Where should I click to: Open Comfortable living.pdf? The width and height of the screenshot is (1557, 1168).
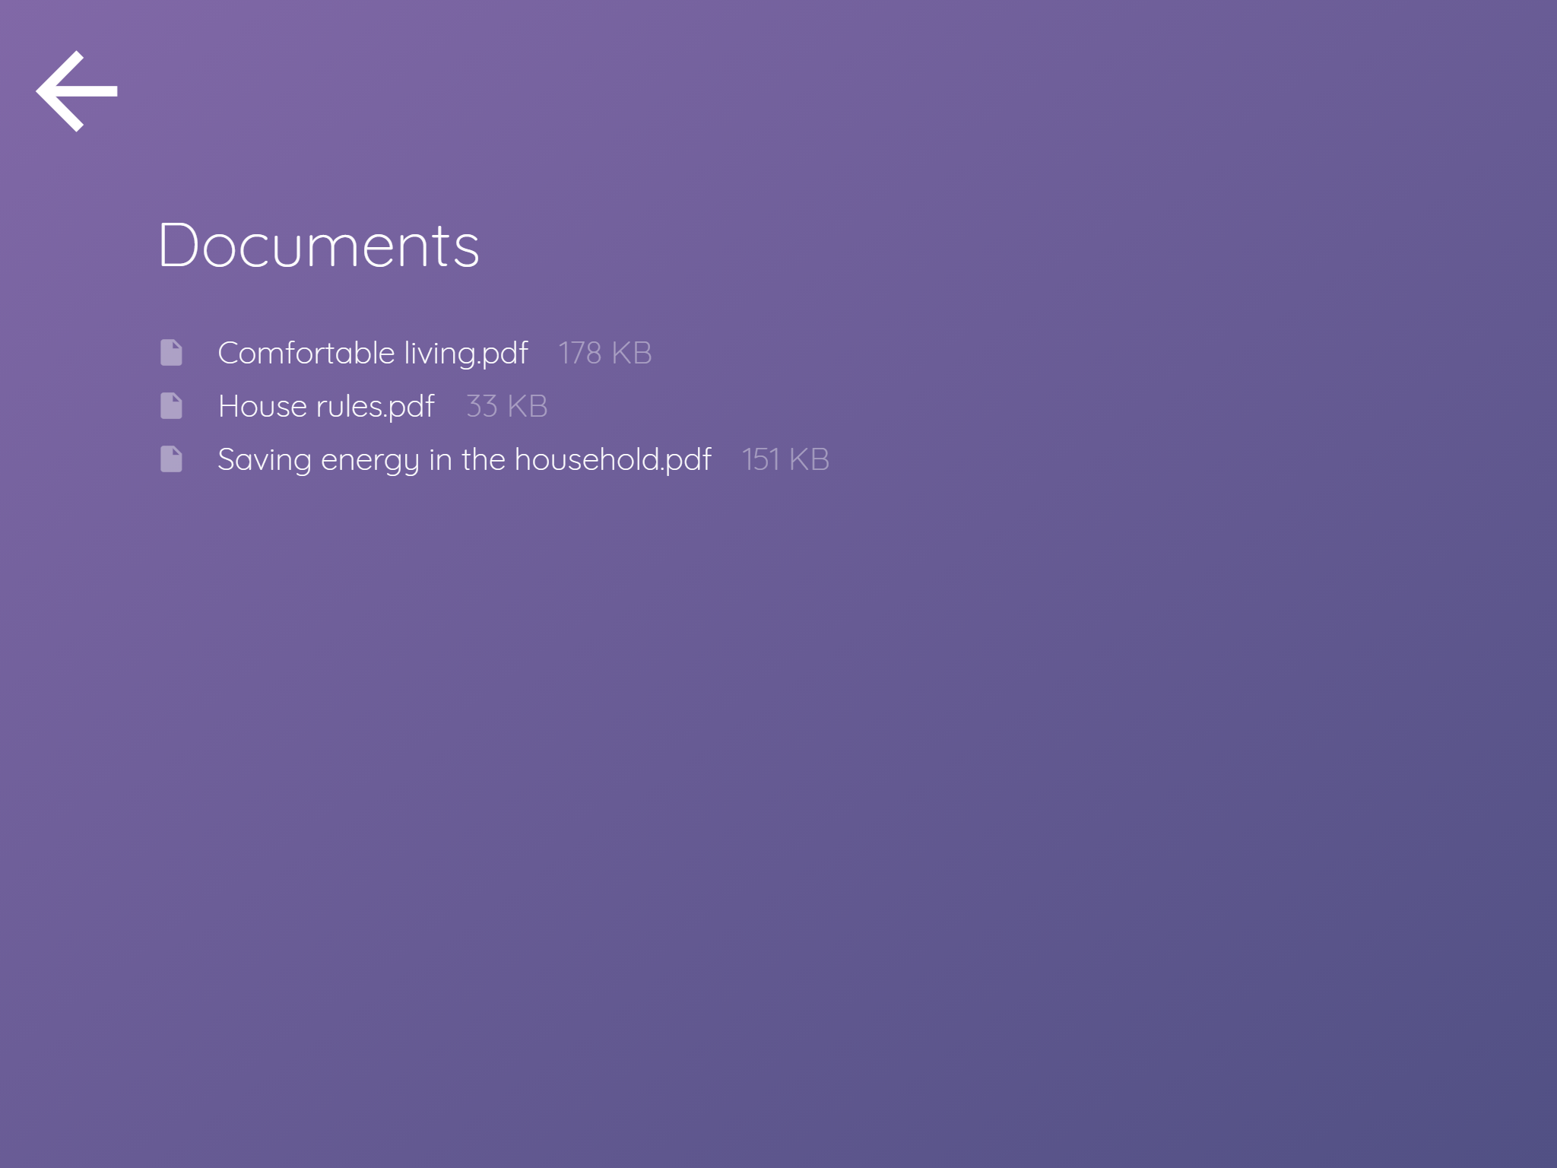point(373,354)
